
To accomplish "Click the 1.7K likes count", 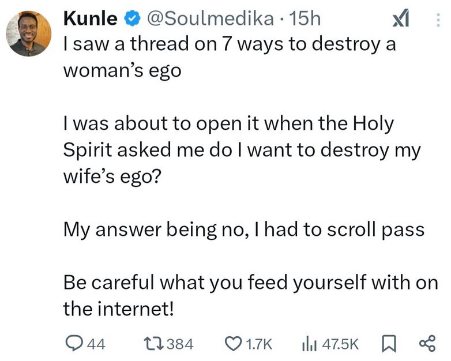I will click(259, 344).
